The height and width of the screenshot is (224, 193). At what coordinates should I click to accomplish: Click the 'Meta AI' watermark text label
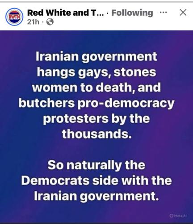click(x=180, y=215)
